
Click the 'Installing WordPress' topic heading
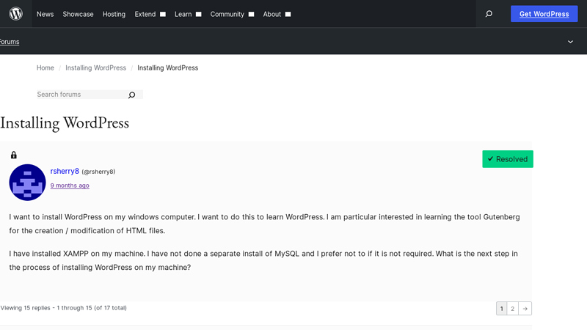click(65, 123)
